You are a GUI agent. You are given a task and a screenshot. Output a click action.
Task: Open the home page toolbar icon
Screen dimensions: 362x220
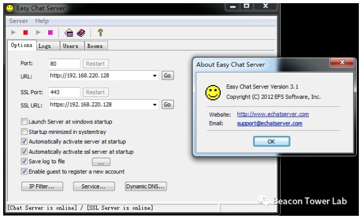(69, 33)
